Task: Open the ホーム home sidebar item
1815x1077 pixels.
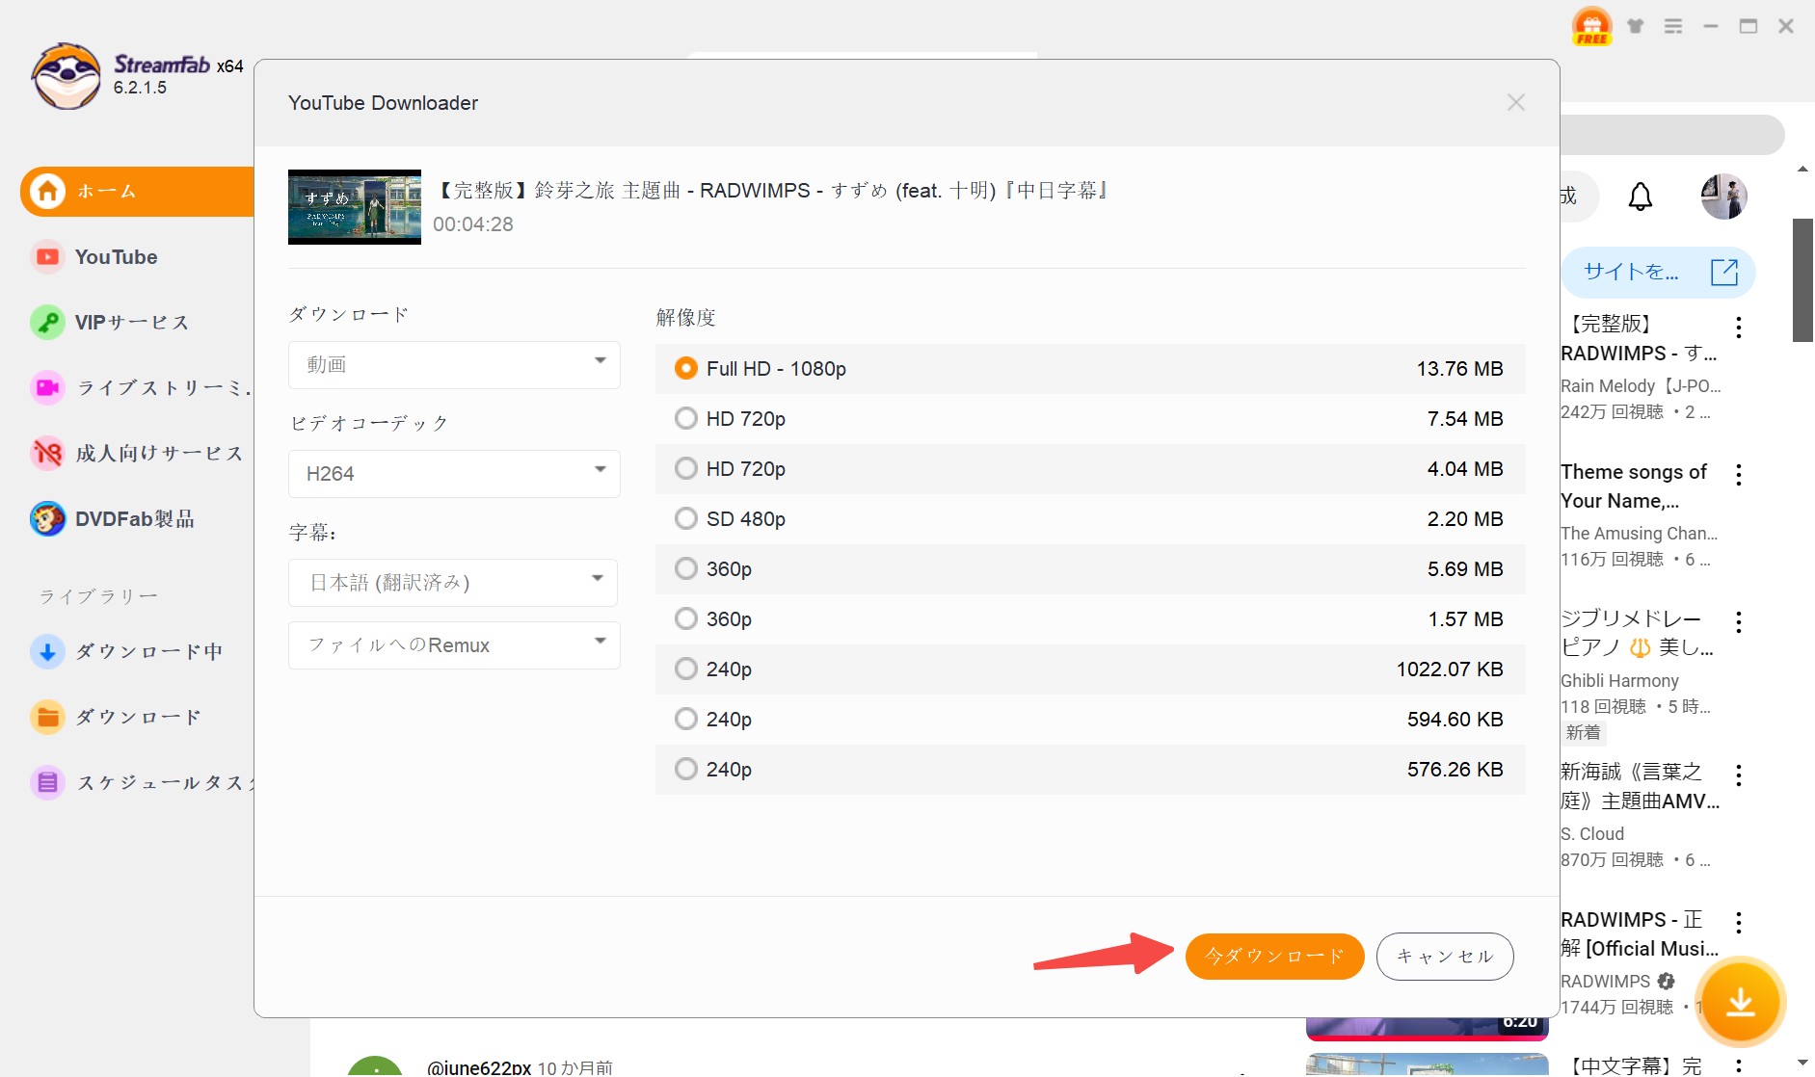Action: [x=137, y=192]
